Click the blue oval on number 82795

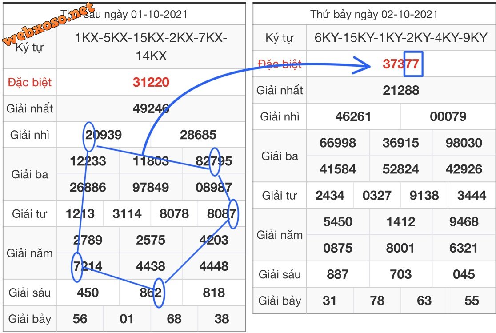pyautogui.click(x=215, y=161)
